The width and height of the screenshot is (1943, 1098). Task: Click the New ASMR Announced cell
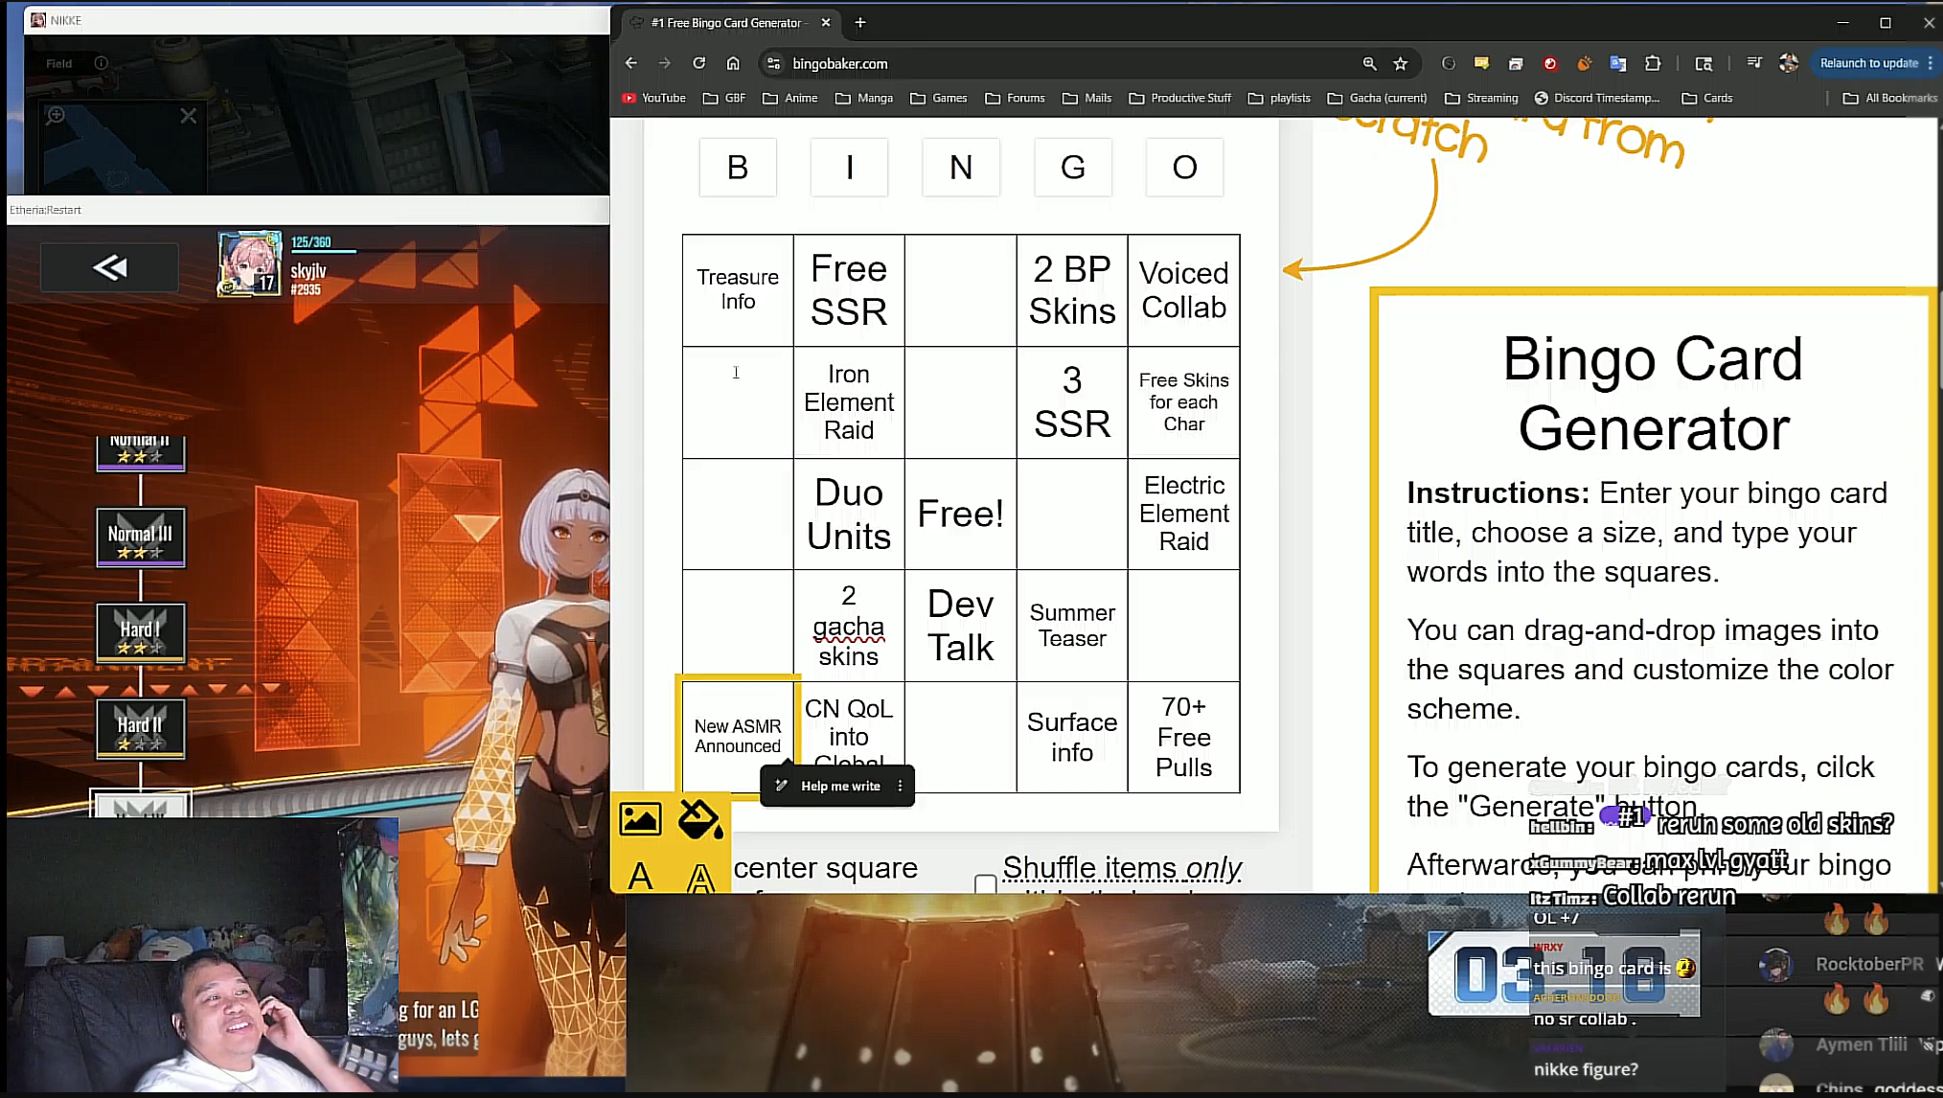(x=738, y=736)
